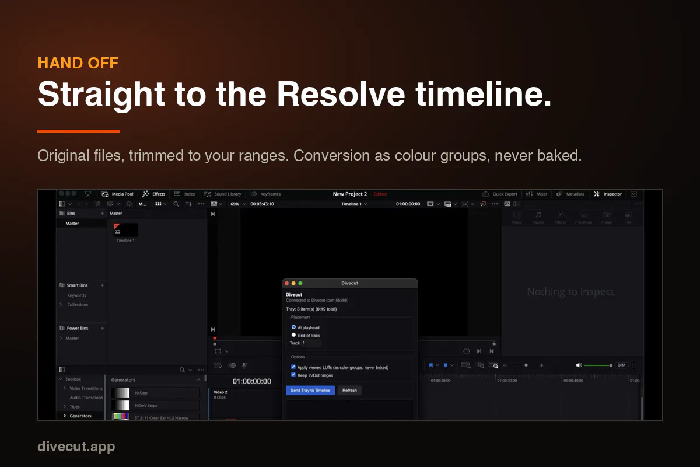
Task: Switch to the Inspector Audio tab
Action: tap(538, 218)
